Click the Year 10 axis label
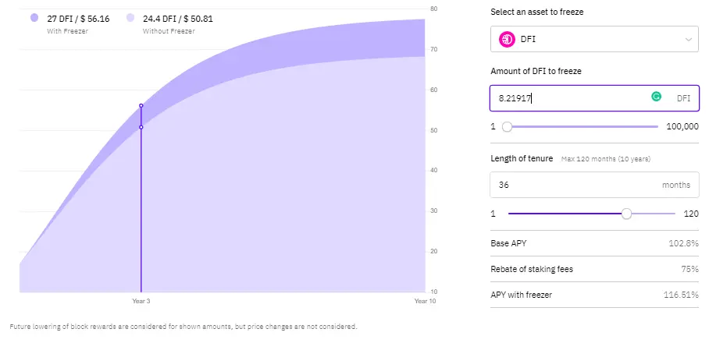This screenshot has width=709, height=343. 425,301
